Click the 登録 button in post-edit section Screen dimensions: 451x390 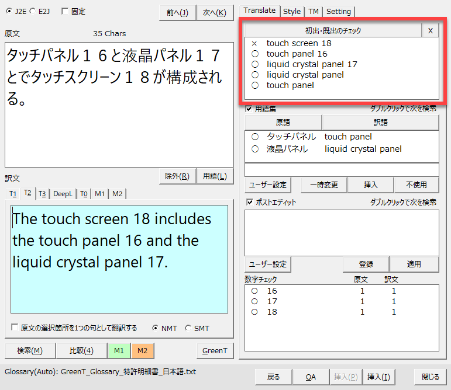(366, 264)
